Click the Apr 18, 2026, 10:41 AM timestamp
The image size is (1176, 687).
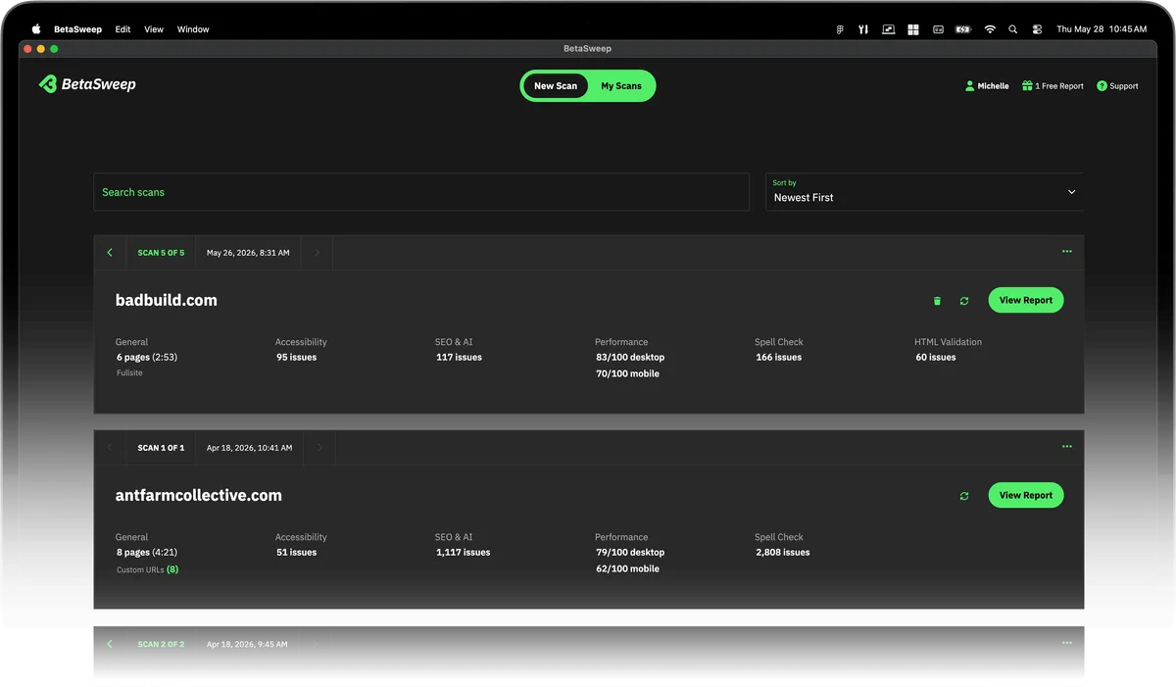249,448
